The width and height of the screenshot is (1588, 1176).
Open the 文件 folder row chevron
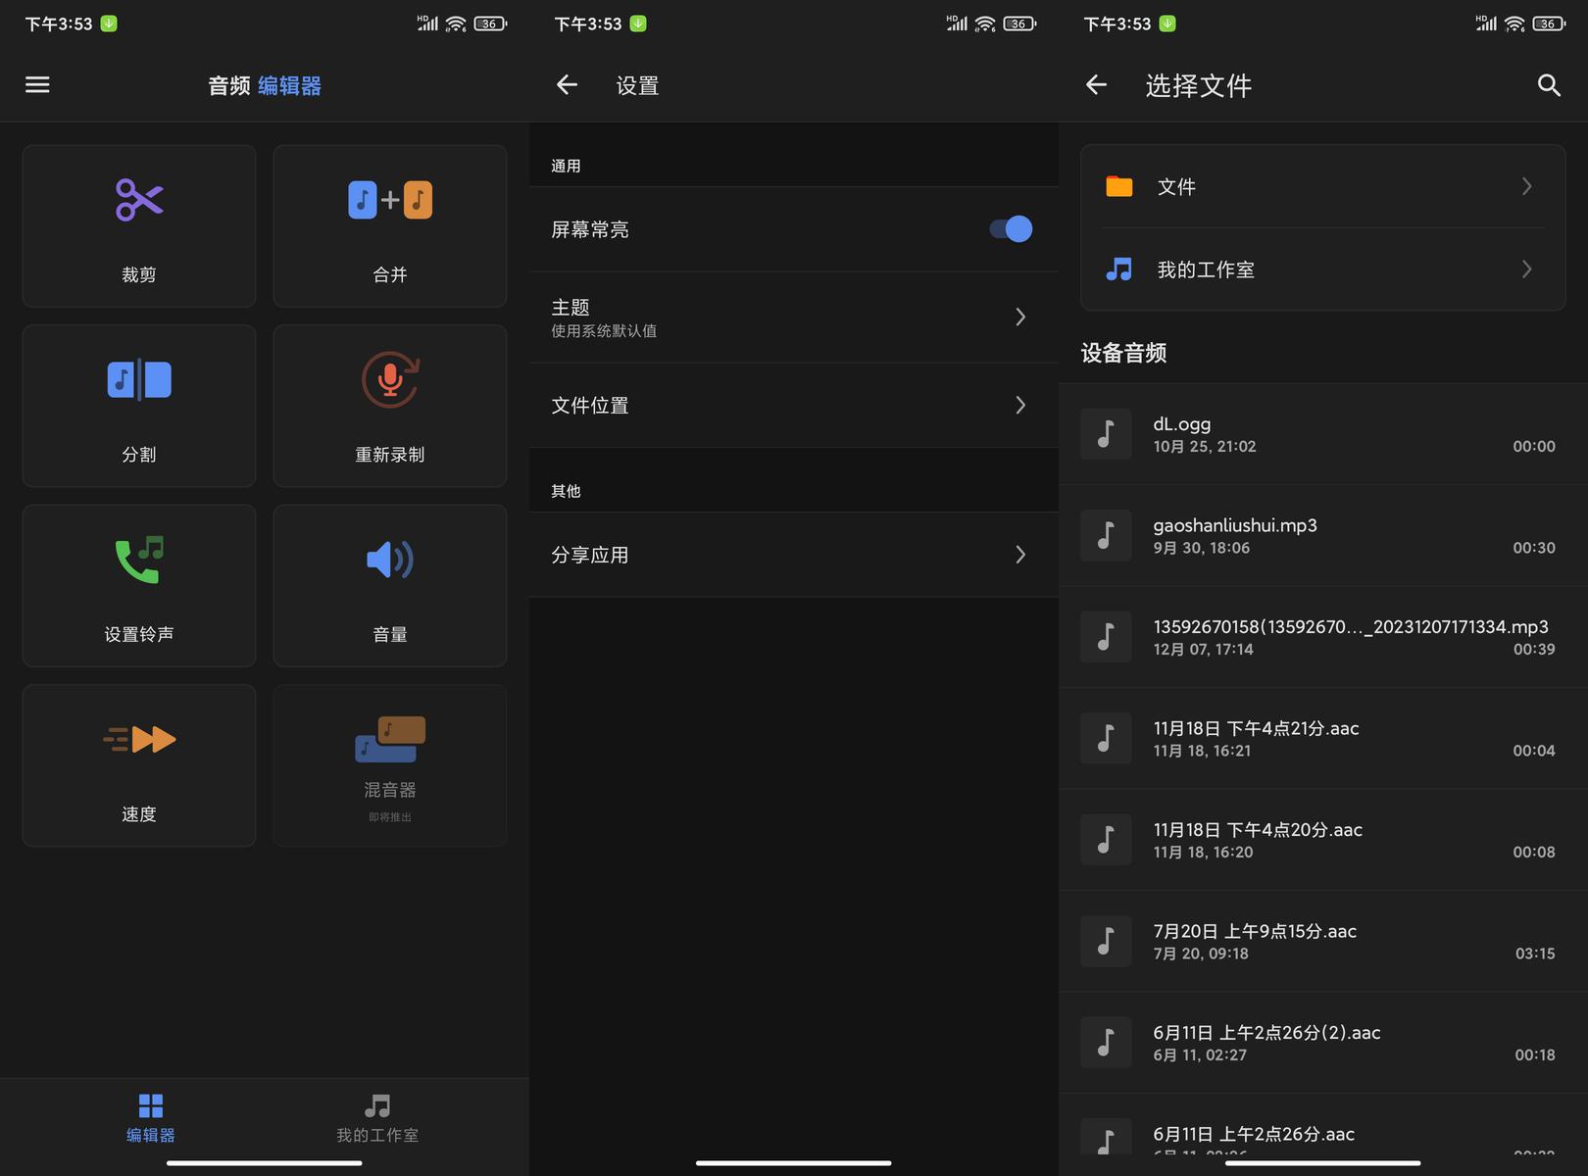point(1526,186)
